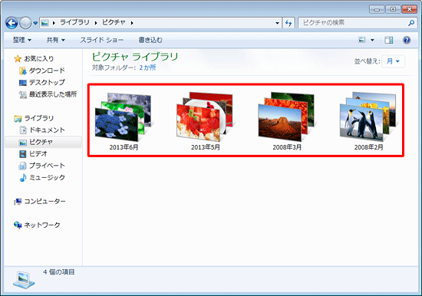Open the recent pages dropdown arrow

click(x=35, y=23)
